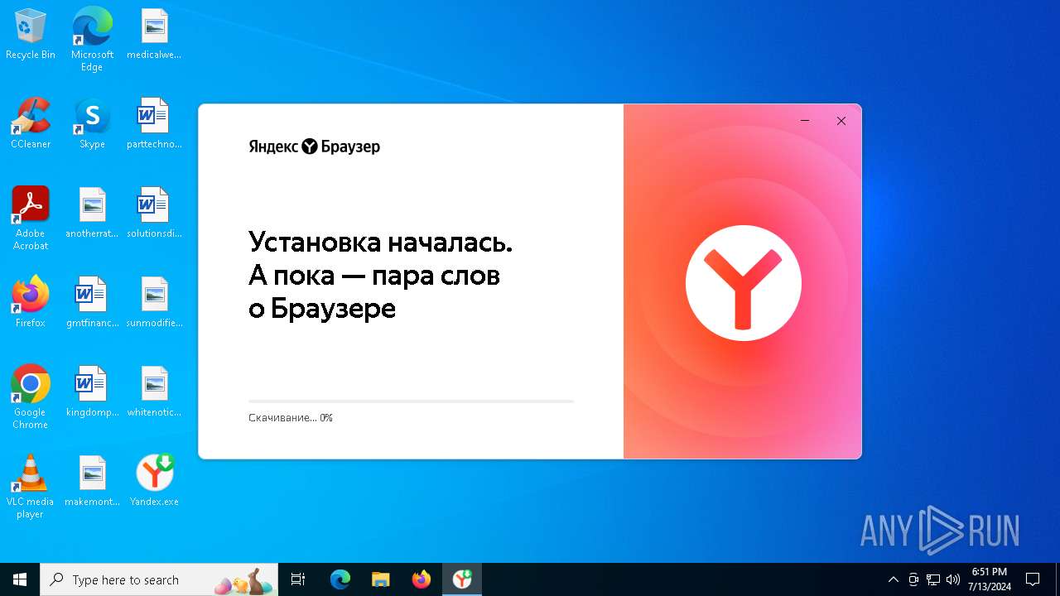The image size is (1060, 596).
Task: Select Yandex installer taskbar button
Action: tap(462, 579)
